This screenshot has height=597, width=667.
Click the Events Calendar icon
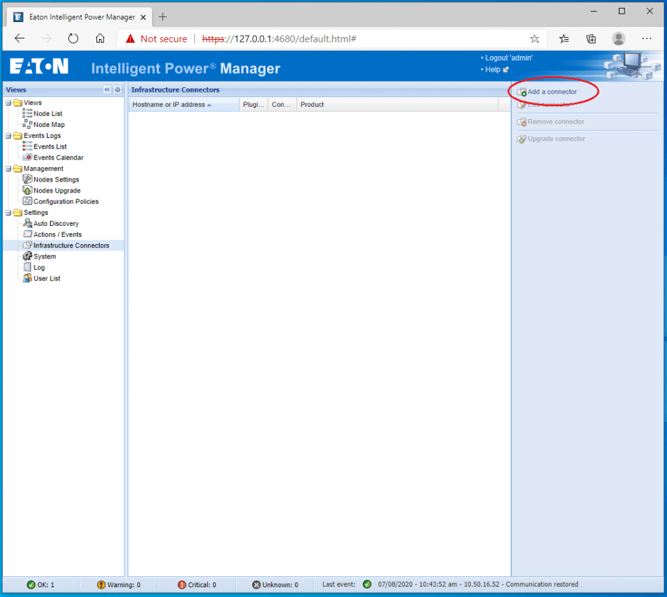(x=27, y=158)
